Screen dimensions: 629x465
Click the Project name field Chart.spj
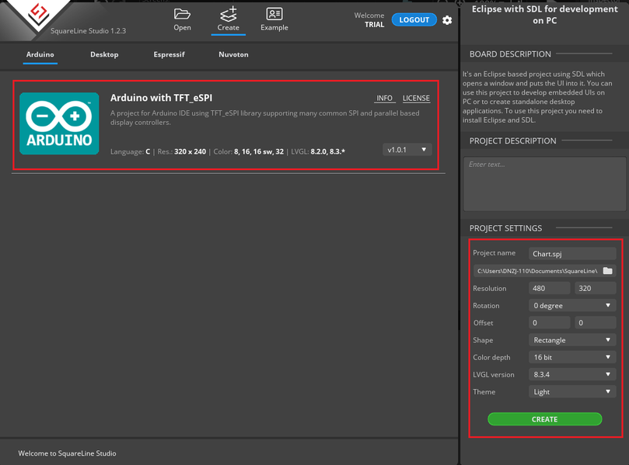click(572, 254)
